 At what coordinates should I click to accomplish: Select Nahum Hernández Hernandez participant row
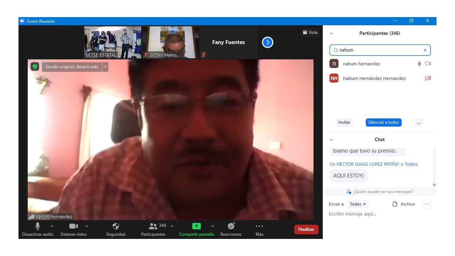tap(380, 78)
